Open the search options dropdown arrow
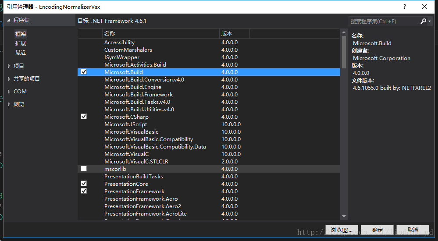The height and width of the screenshot is (241, 438). click(x=430, y=21)
